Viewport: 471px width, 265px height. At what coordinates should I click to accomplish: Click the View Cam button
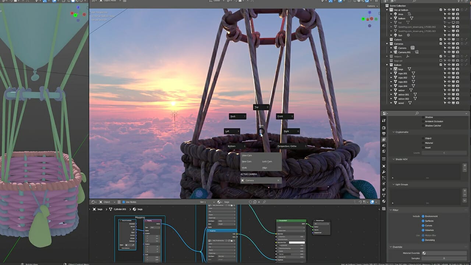(x=247, y=155)
